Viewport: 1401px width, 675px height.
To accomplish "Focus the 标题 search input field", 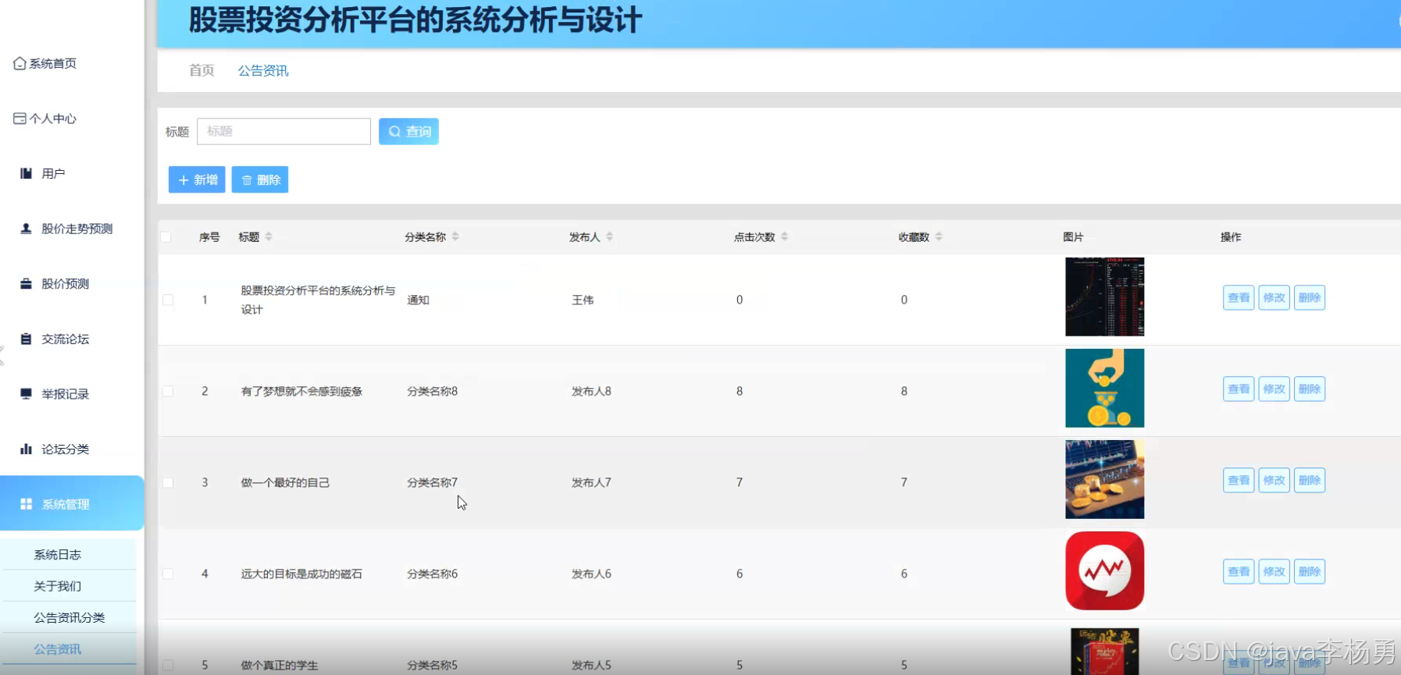I will click(283, 131).
